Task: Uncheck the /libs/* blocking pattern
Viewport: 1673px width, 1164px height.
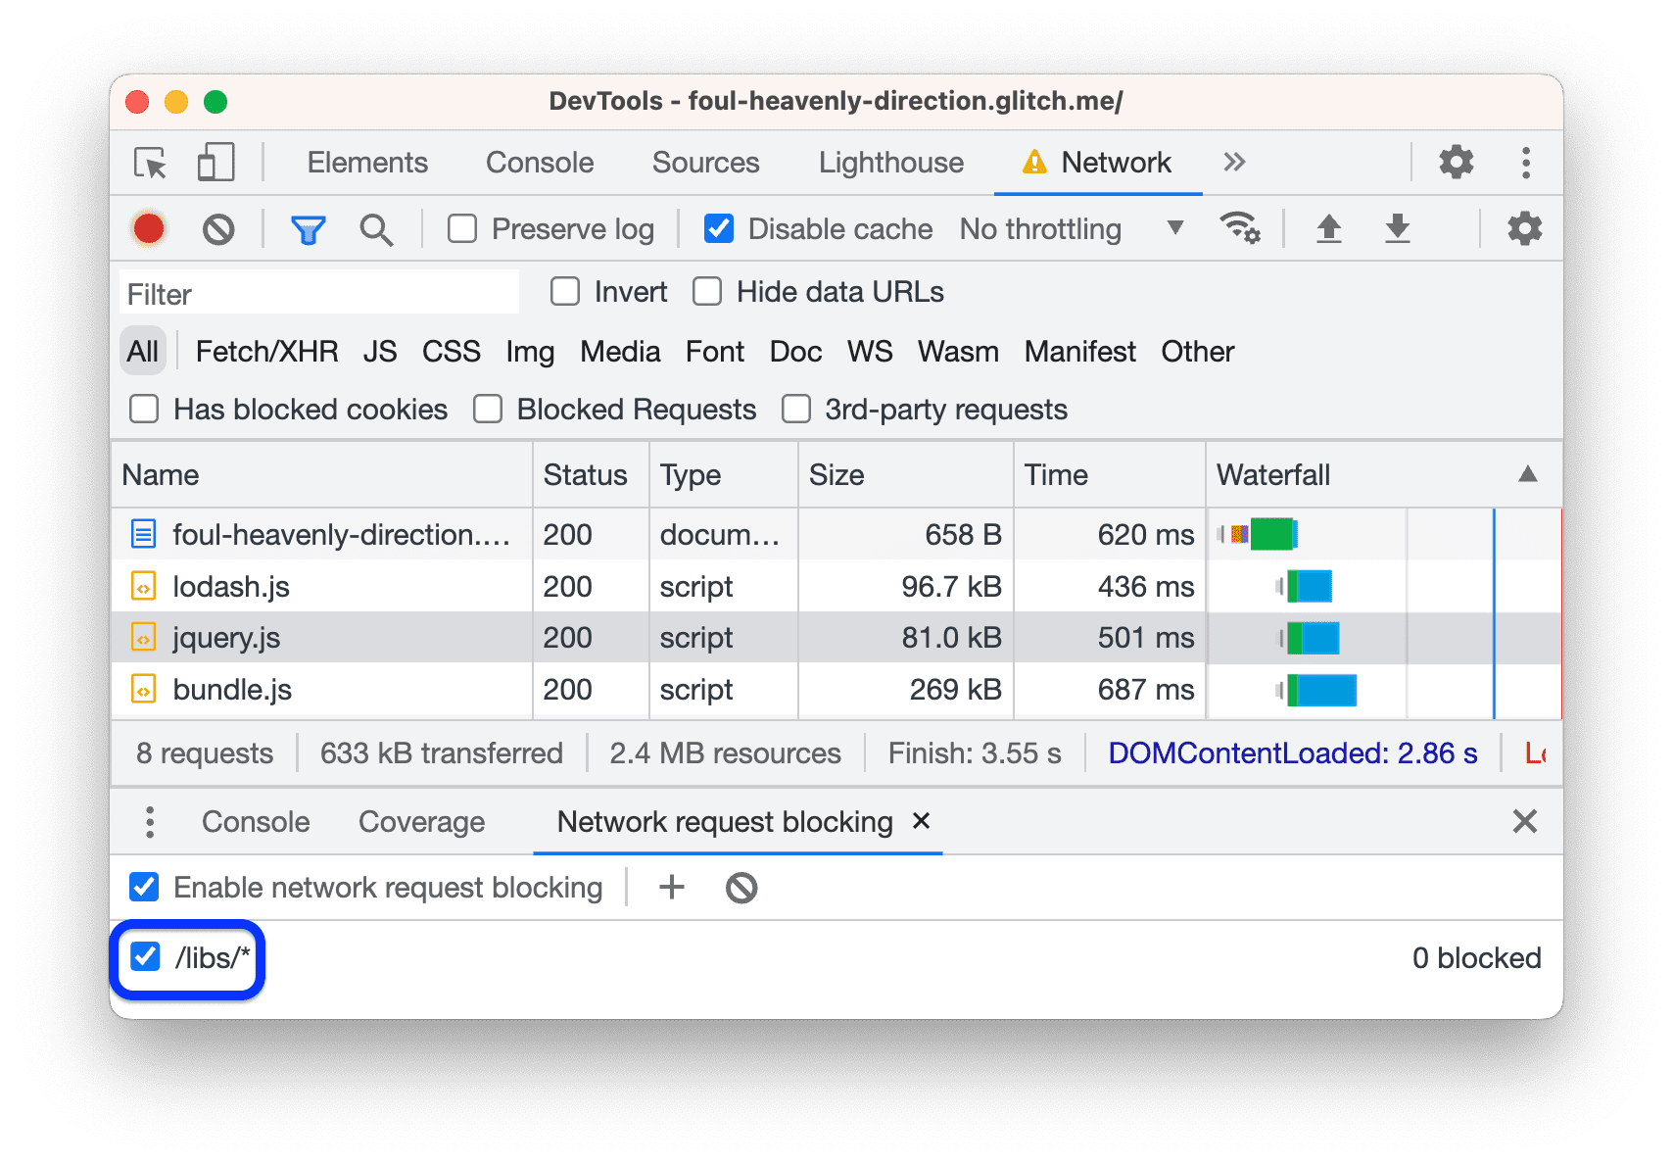Action: [x=146, y=957]
